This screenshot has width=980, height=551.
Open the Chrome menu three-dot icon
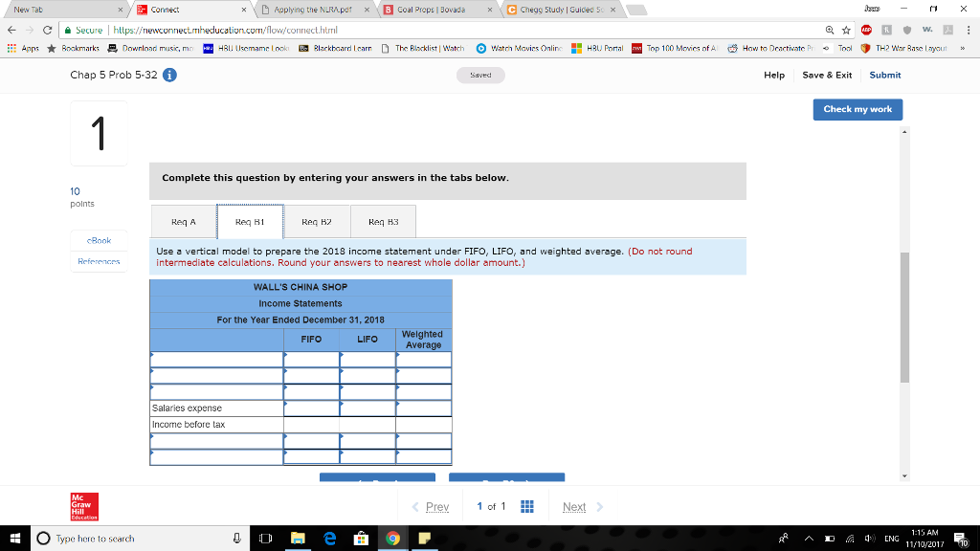(969, 30)
